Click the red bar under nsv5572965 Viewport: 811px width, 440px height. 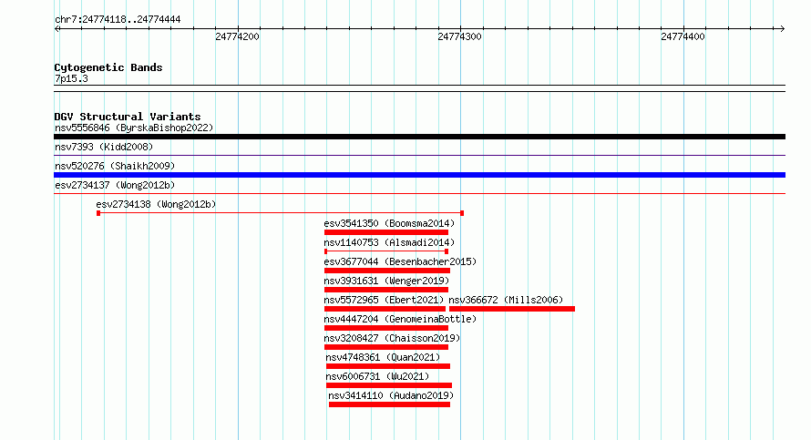[x=385, y=309]
